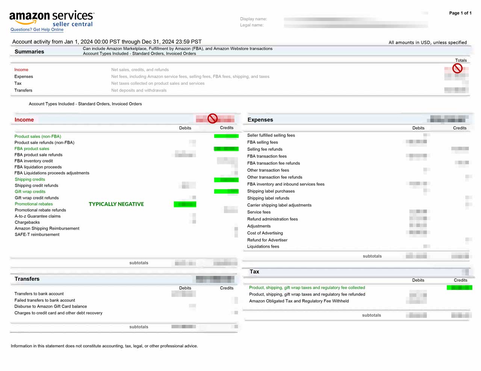
Task: Click the Tax section heading
Action: tap(254, 272)
